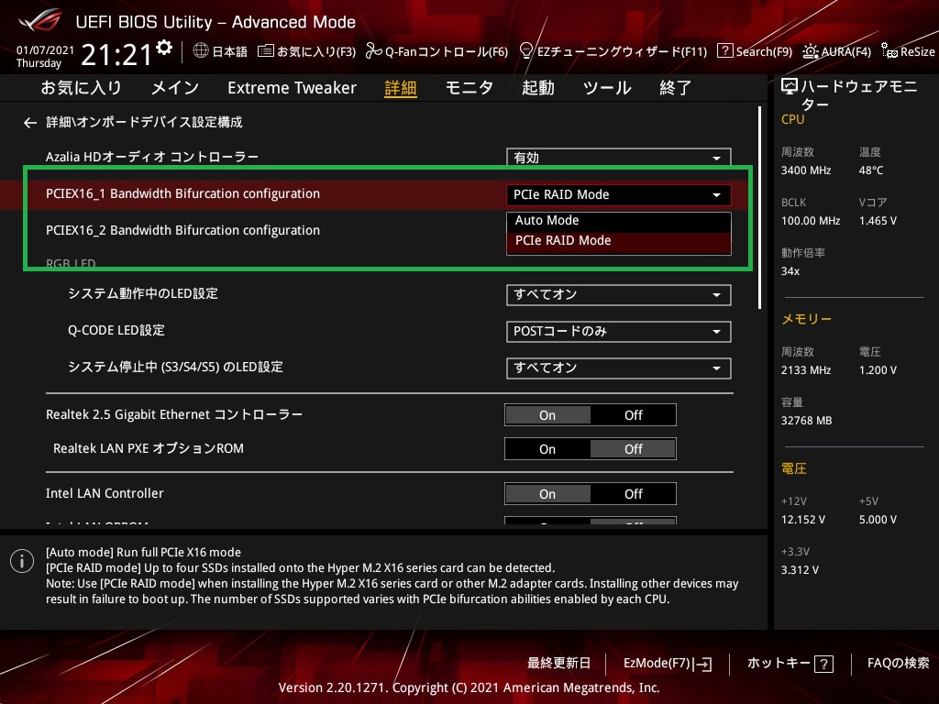The image size is (939, 704).
Task: Open the ツール tab
Action: click(607, 88)
